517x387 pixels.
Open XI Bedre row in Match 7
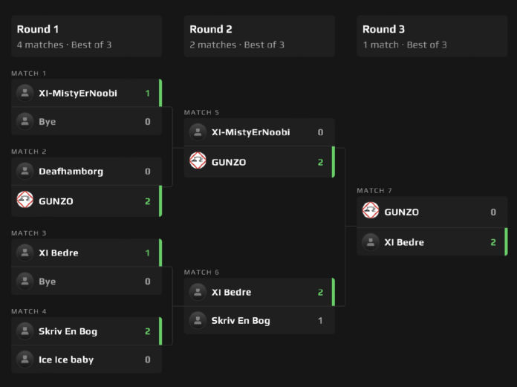click(432, 242)
